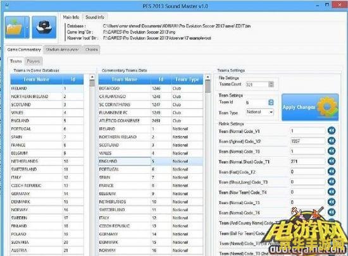Click the Code_V2 value field
Image resolution: width=348 pixels, height=256 pixels.
point(308,141)
